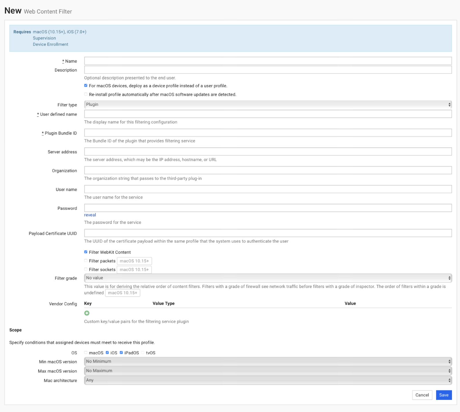The width and height of the screenshot is (460, 412).
Task: Focus the Plugin Bundle ID field
Action: tap(268, 133)
